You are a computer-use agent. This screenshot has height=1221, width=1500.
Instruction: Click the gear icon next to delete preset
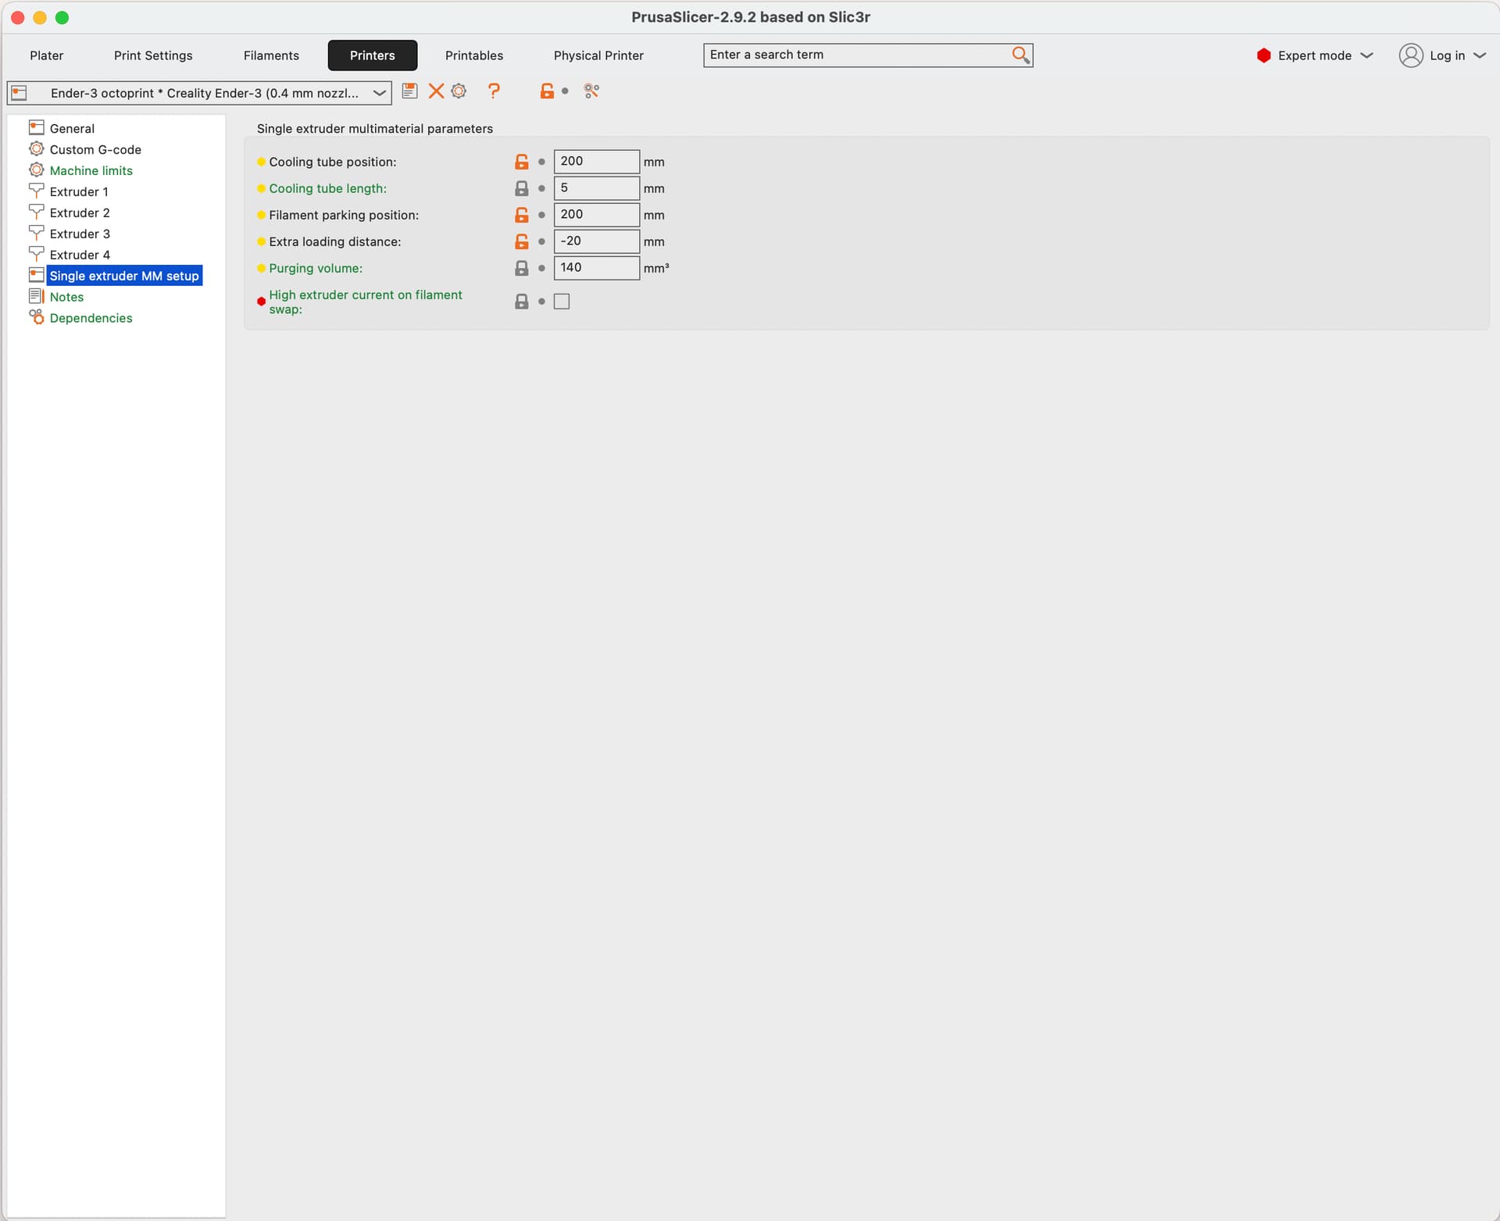[459, 91]
